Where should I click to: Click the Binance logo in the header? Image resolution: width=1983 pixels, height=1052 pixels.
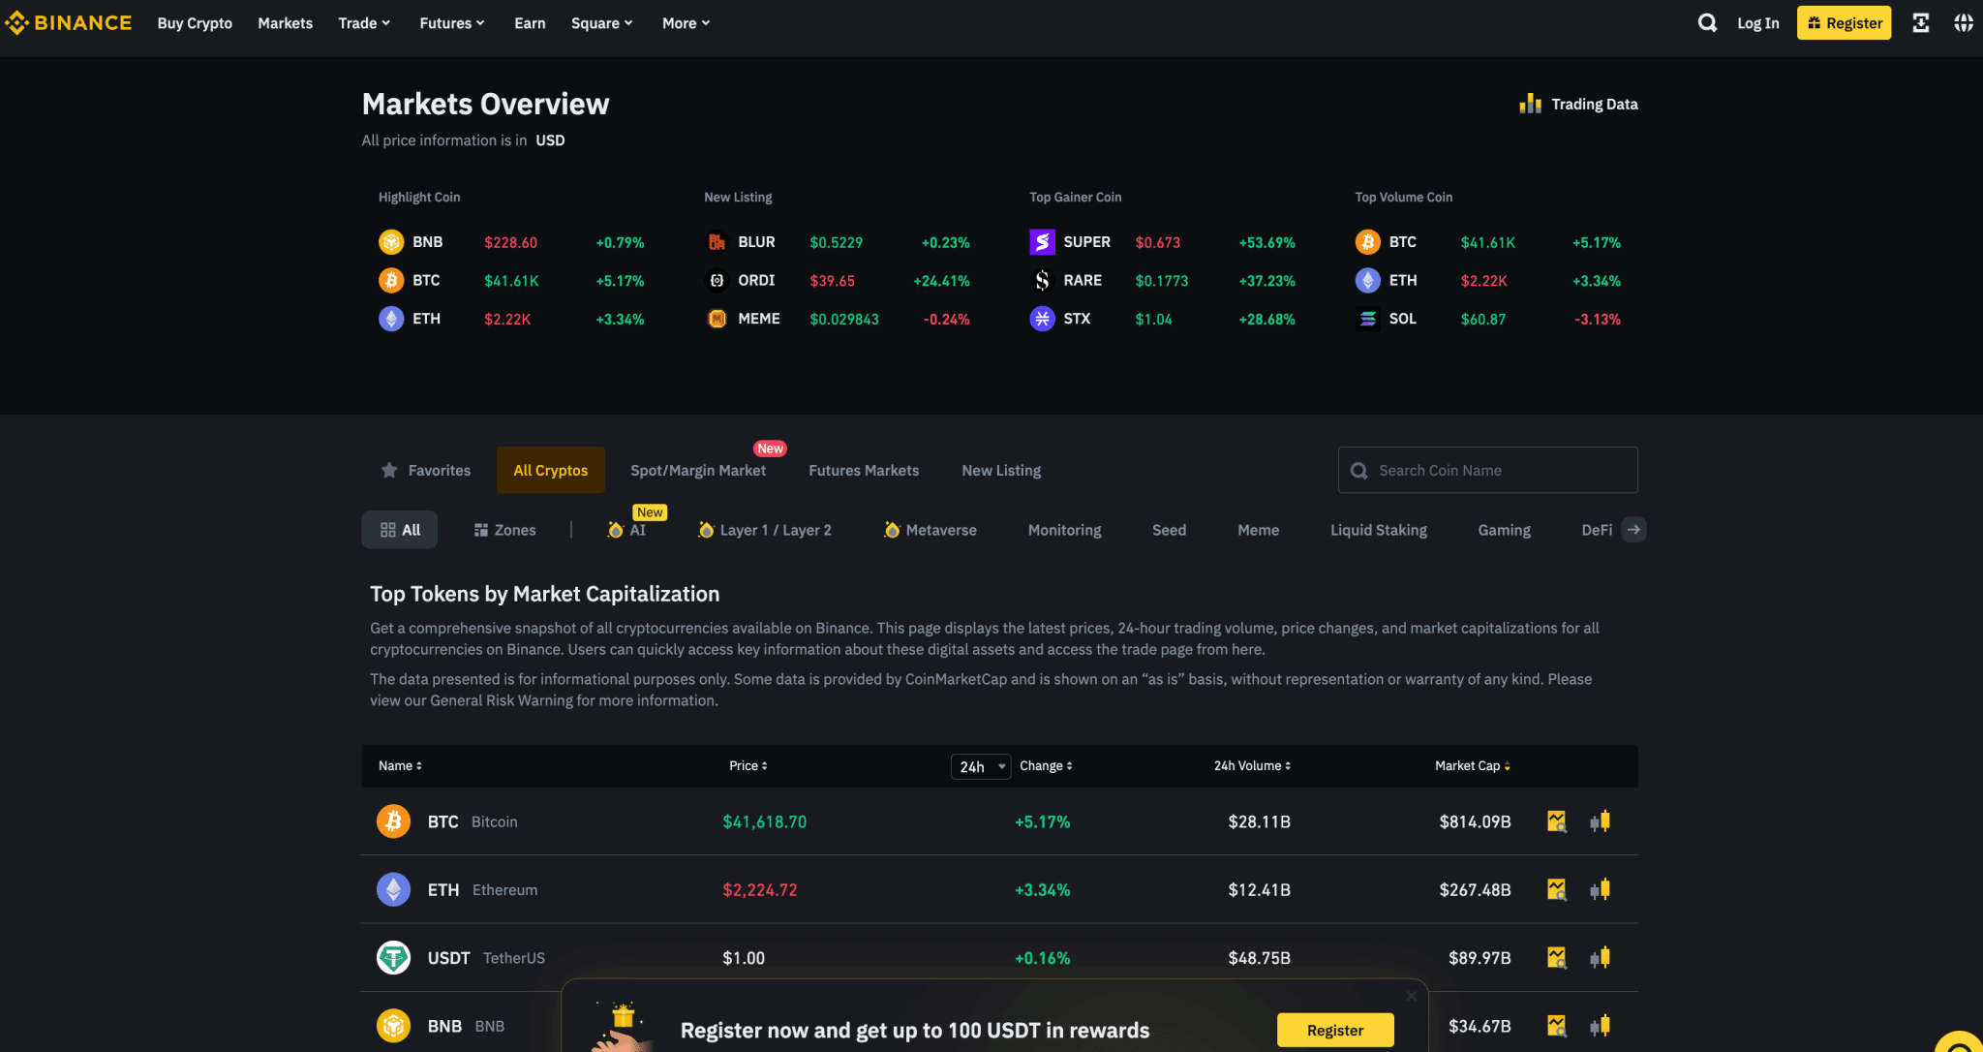pyautogui.click(x=68, y=22)
